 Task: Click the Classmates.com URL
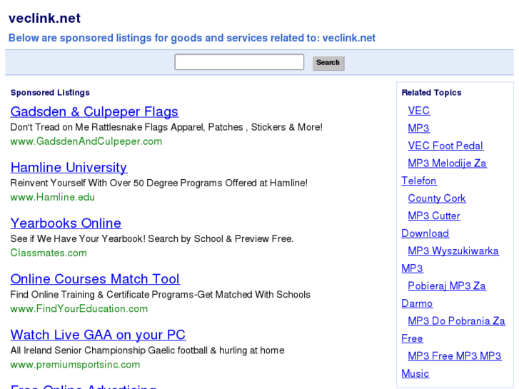coord(49,253)
